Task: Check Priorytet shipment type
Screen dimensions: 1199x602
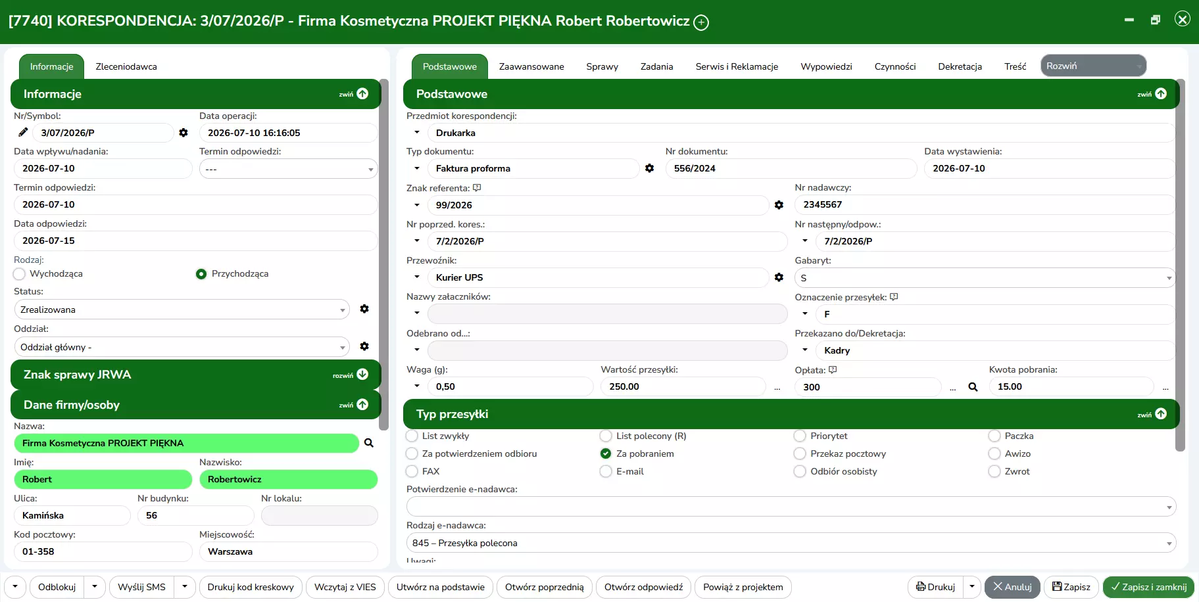Action: click(800, 436)
